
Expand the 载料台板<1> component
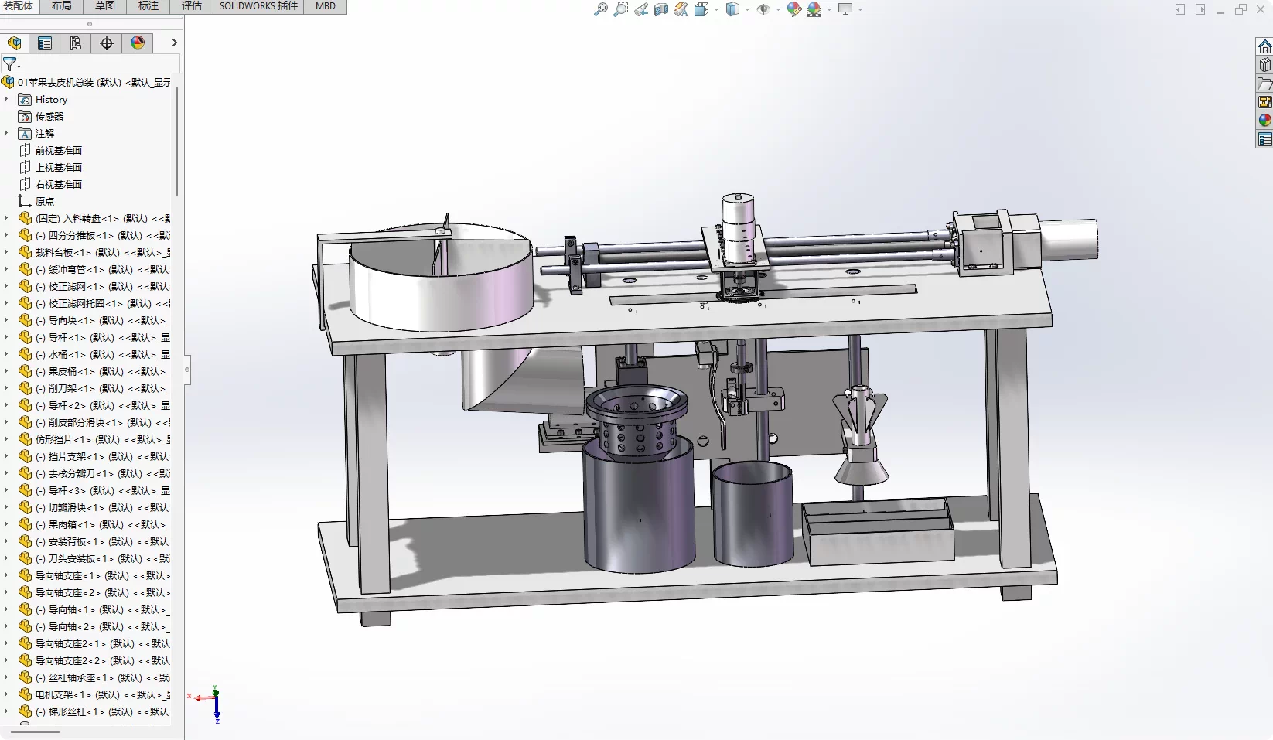[6, 252]
